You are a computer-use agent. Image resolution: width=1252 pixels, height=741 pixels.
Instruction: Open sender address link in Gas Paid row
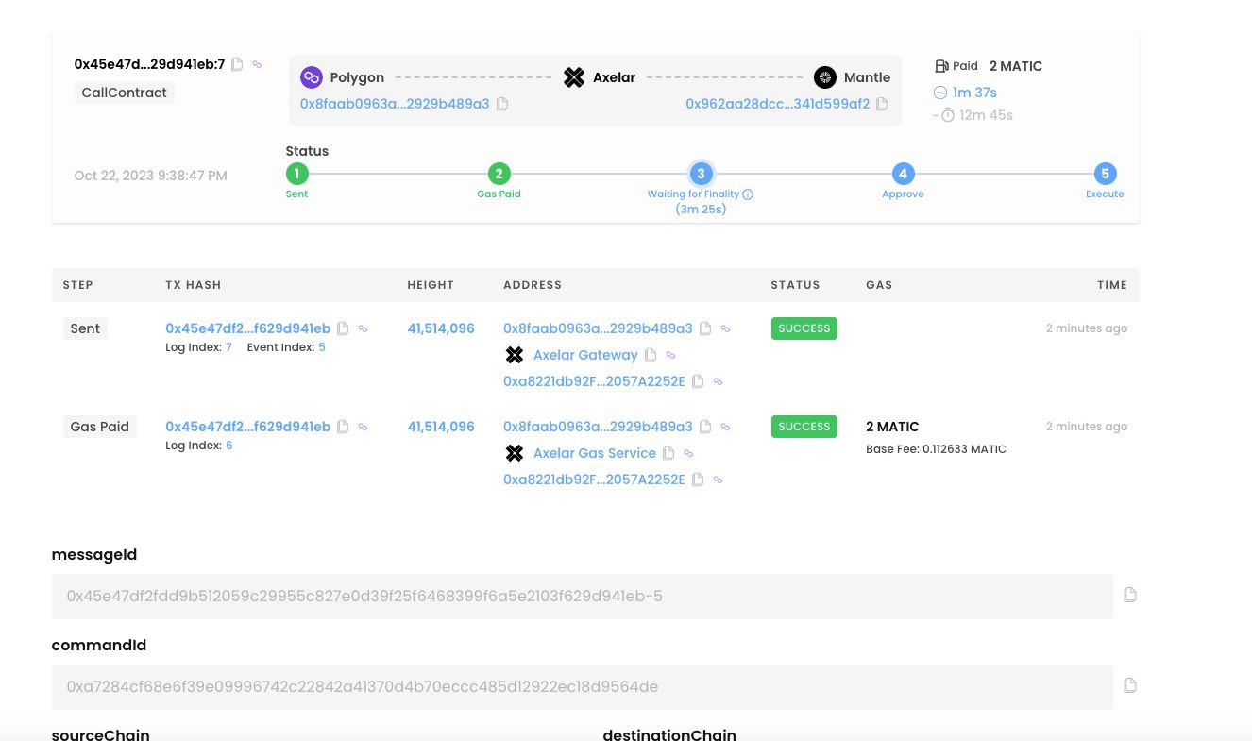598,427
